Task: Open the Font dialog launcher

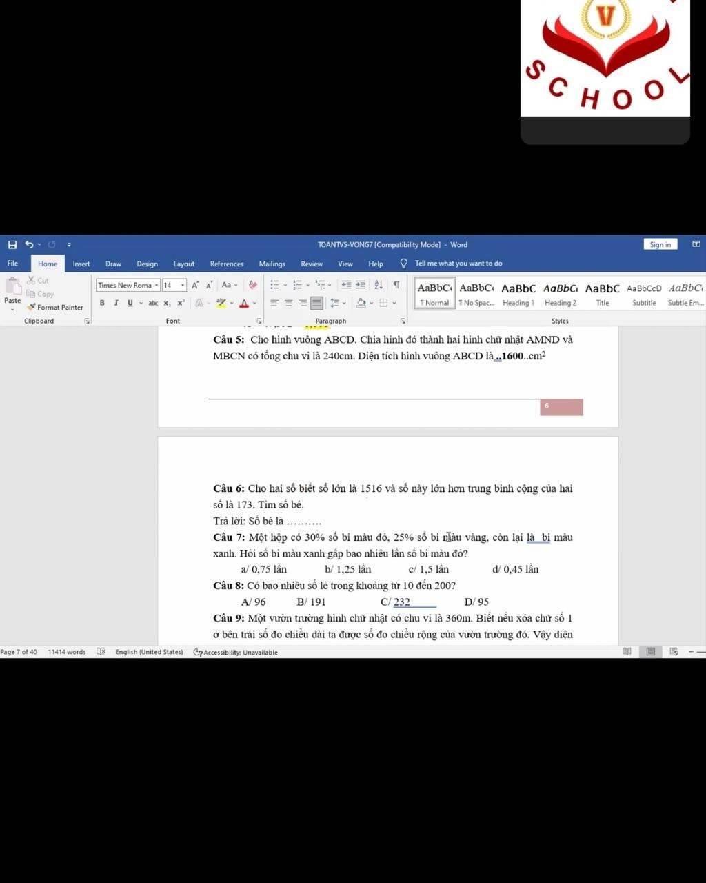Action: click(259, 321)
